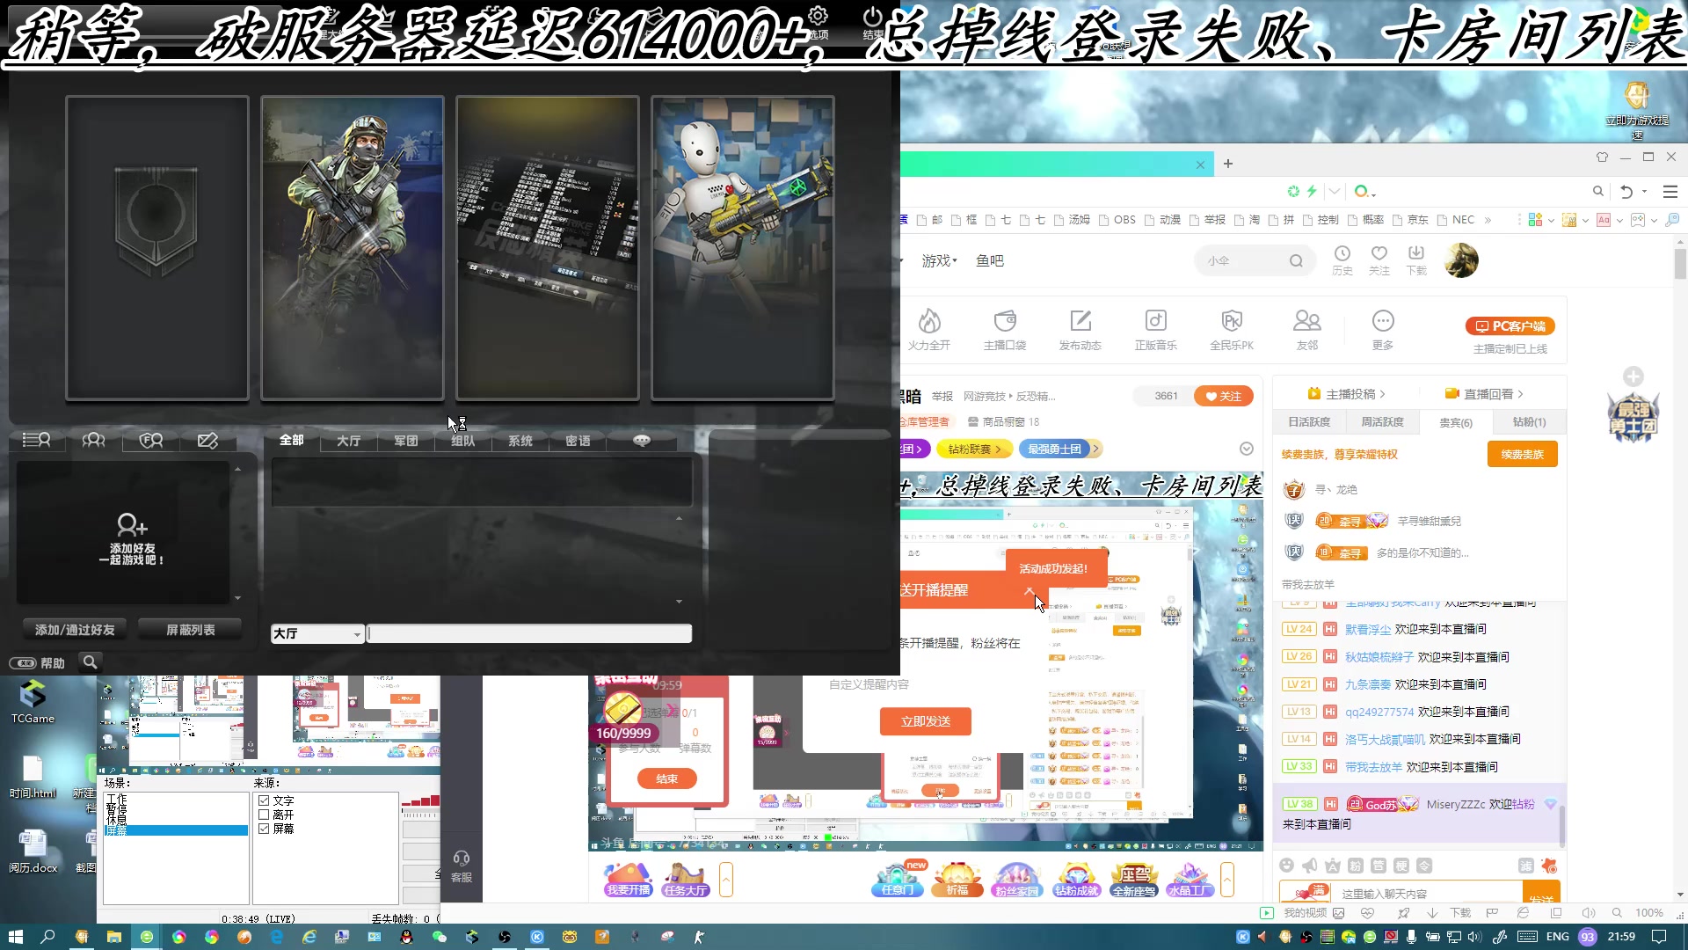
Task: Toggle the 文字 source checkbox
Action: 264,800
